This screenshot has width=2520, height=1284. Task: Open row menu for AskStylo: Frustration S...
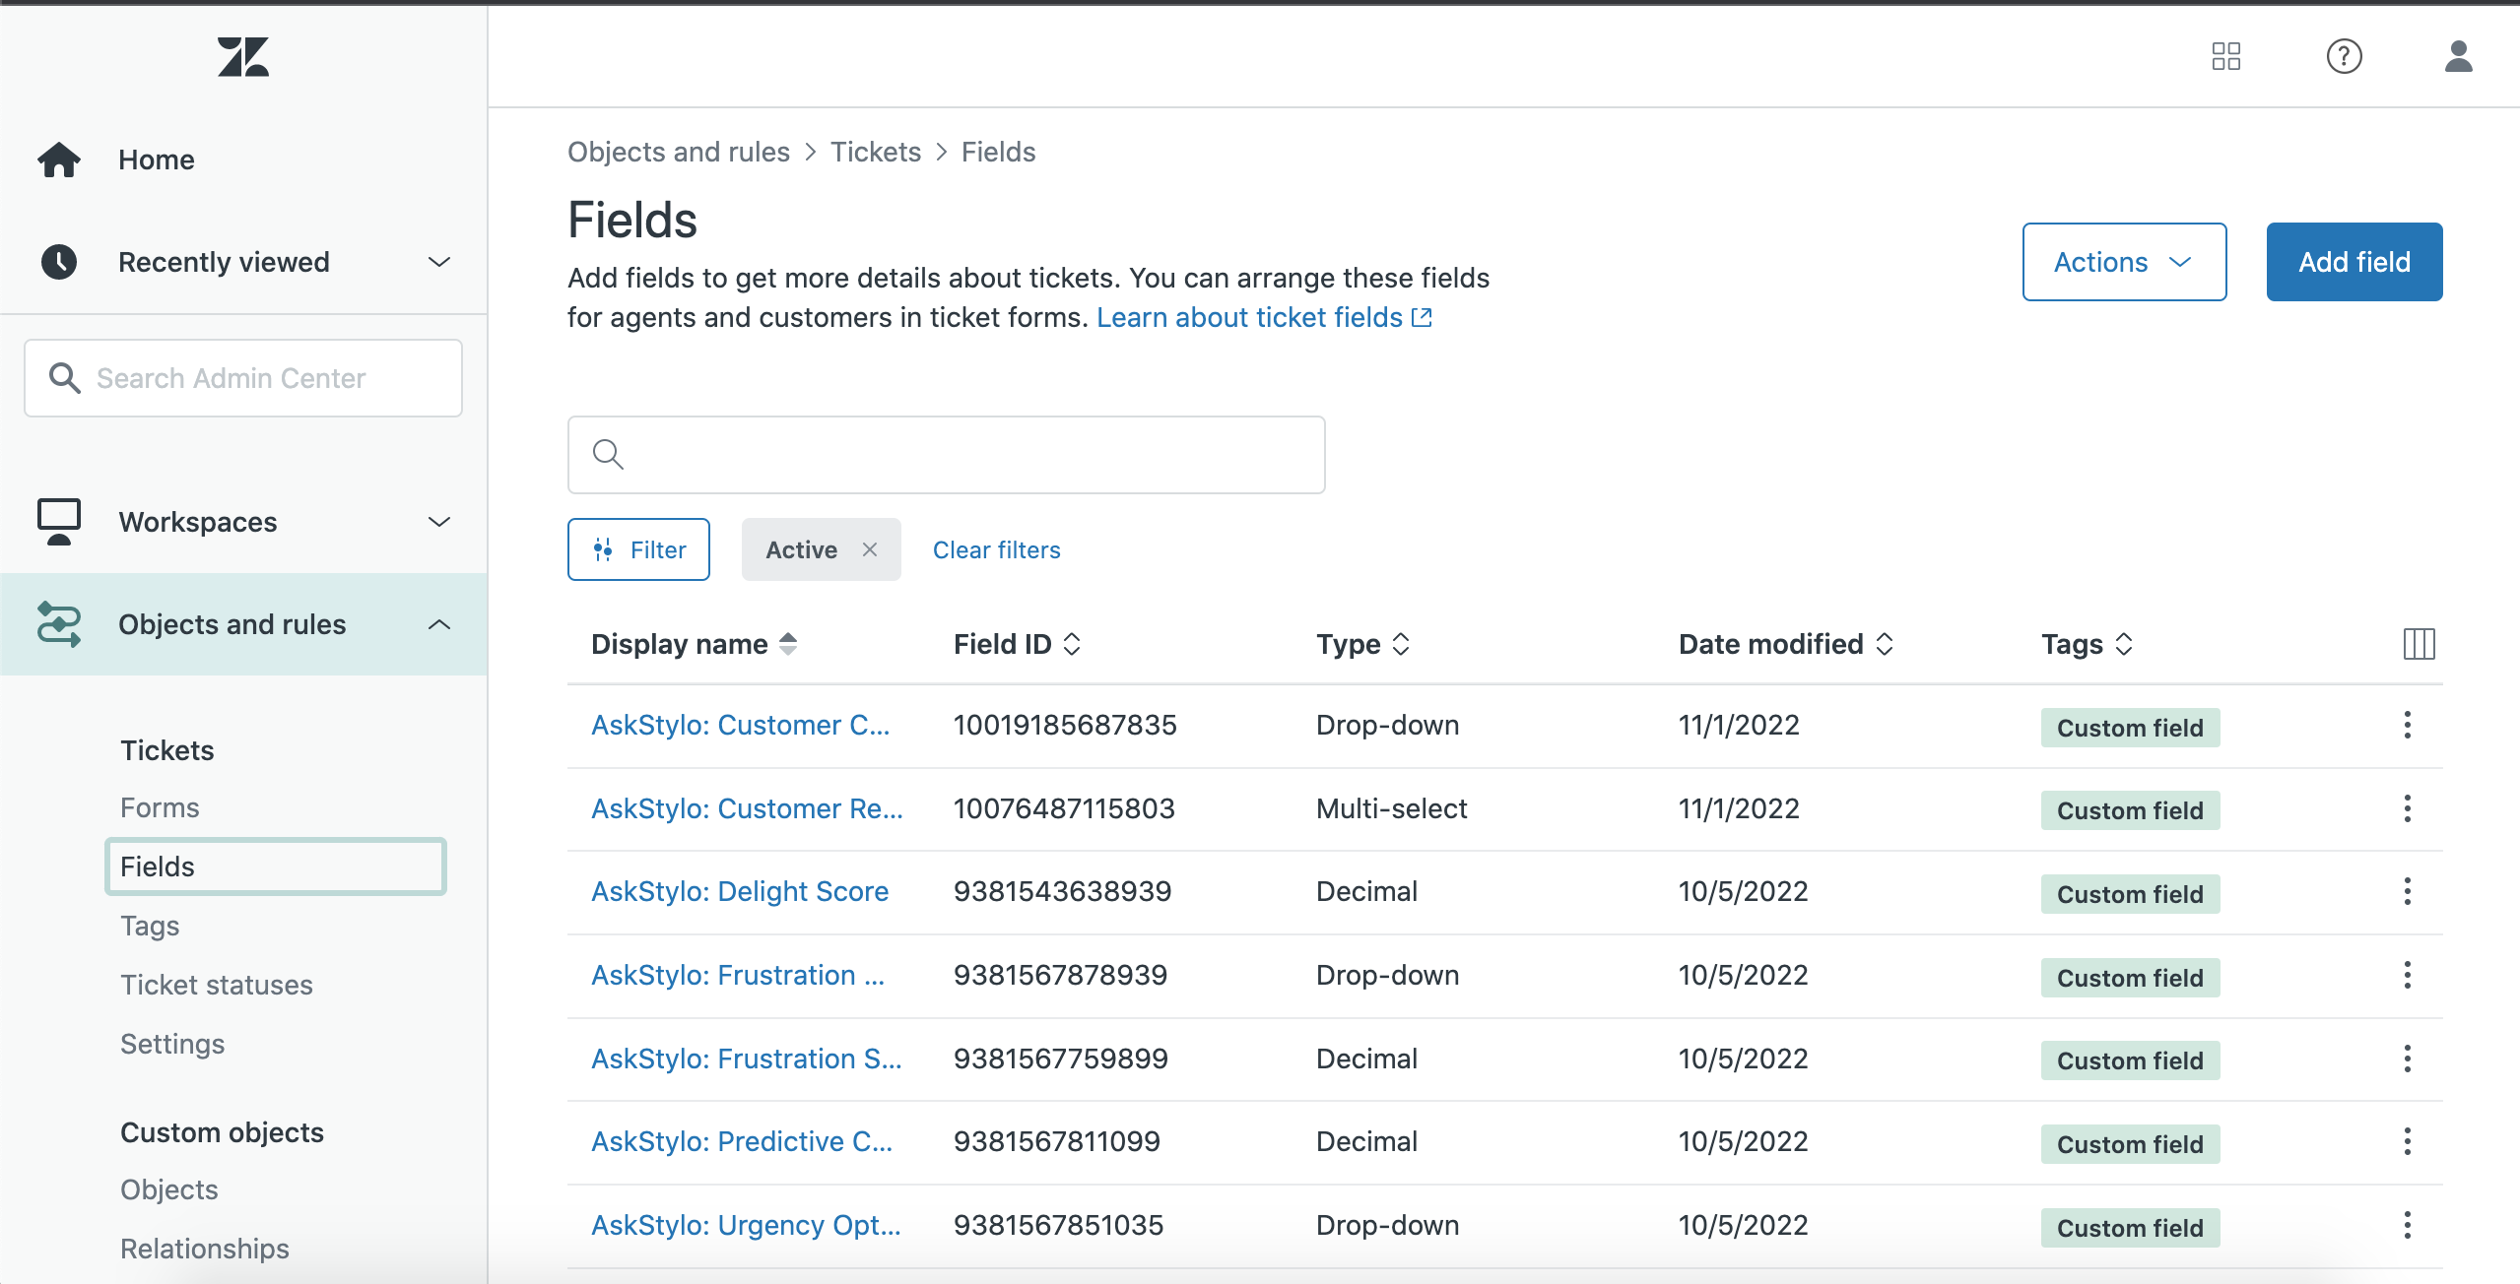tap(2408, 1059)
